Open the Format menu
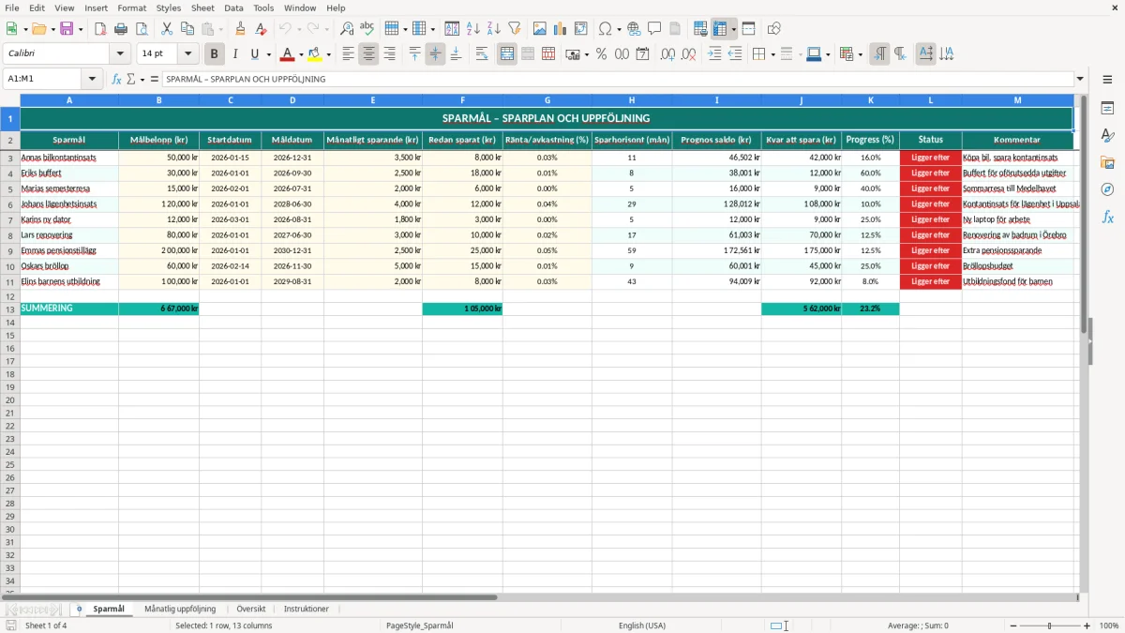Image resolution: width=1125 pixels, height=633 pixels. pyautogui.click(x=132, y=8)
